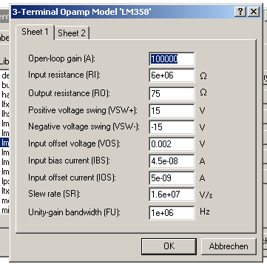
Task: Click the 'Input offset voltage (VOS):' label
Action: pyautogui.click(x=74, y=143)
